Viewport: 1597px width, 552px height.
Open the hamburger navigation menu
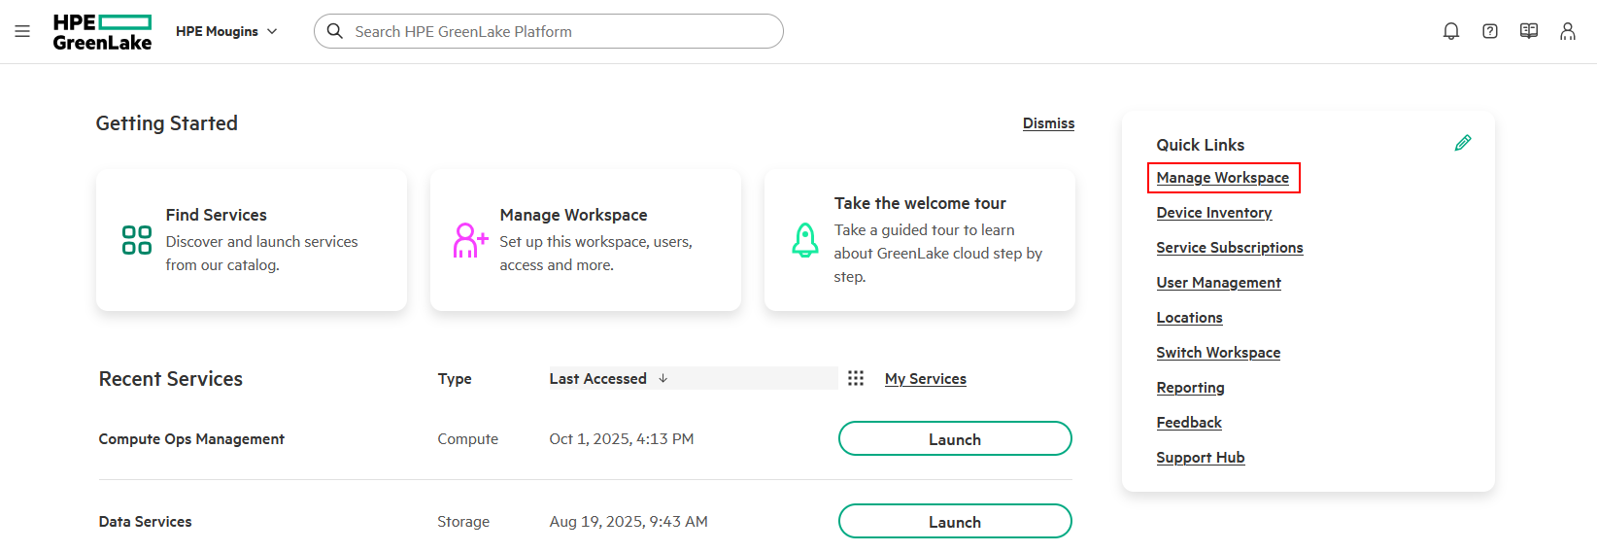[22, 31]
